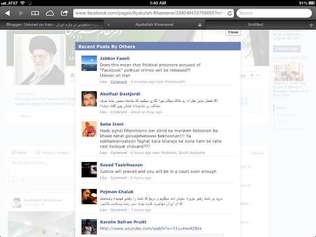Select the Ayatullah Khamenei tab
This screenshot has height=237, width=316.
[x=155, y=25]
